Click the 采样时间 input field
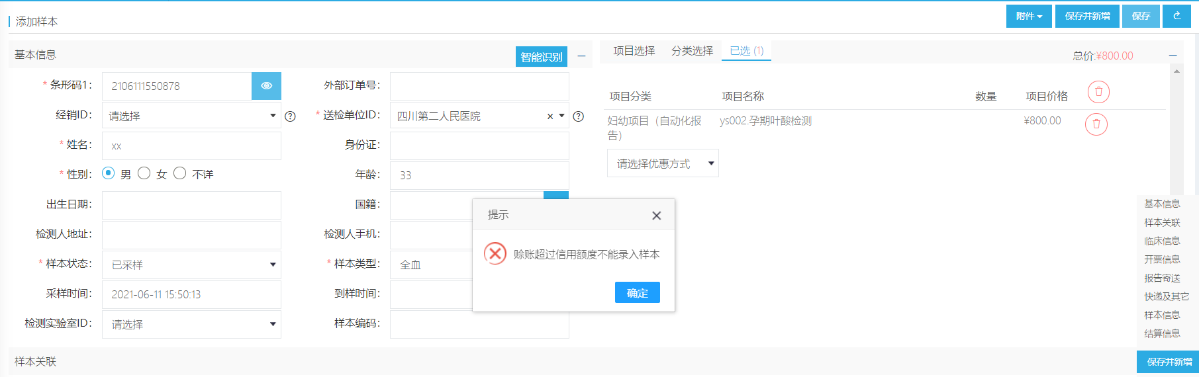1199x377 pixels. (x=191, y=294)
